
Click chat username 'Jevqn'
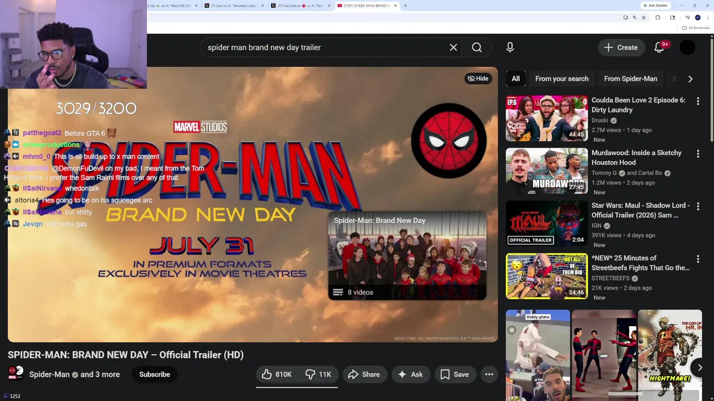32,224
